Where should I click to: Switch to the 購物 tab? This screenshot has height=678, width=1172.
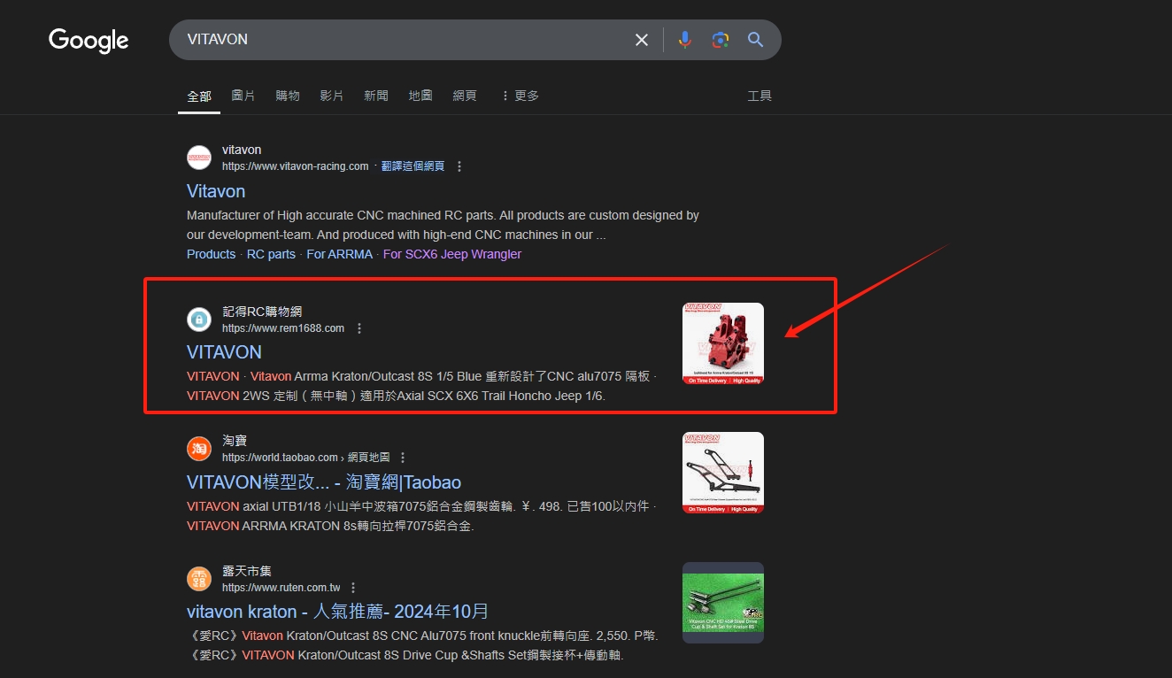tap(288, 96)
